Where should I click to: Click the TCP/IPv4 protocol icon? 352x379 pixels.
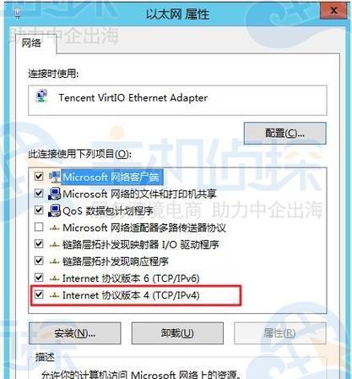click(x=54, y=295)
